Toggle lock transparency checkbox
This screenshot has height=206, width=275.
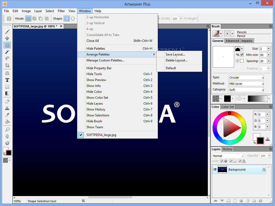point(231,161)
